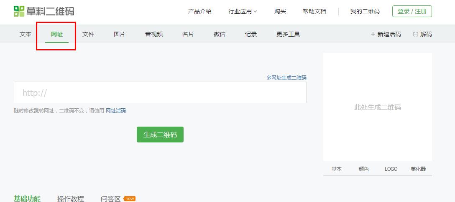Select the 文本 tab
This screenshot has height=202, width=455.
click(26, 34)
